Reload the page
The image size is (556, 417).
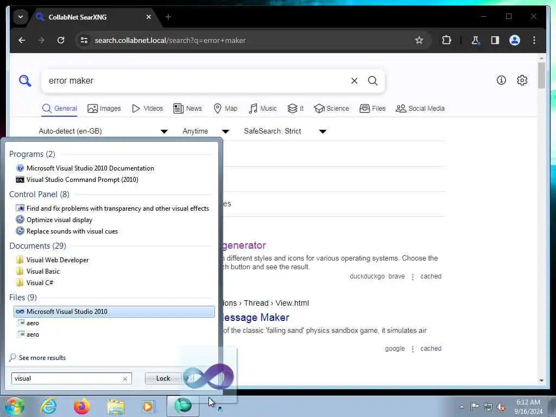click(x=61, y=40)
